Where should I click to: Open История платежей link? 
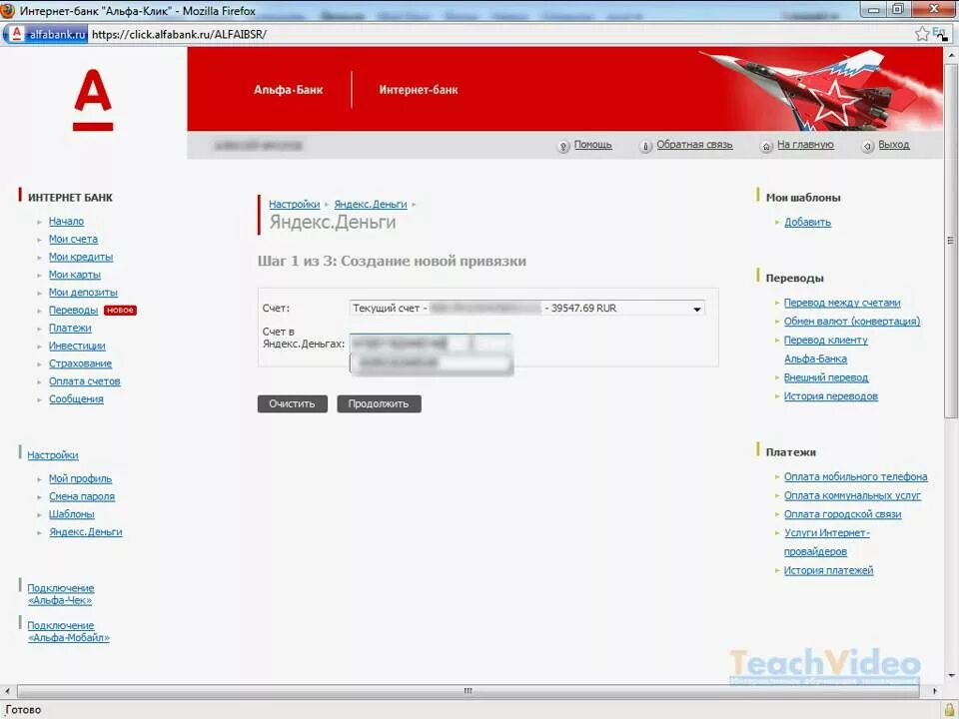(828, 570)
